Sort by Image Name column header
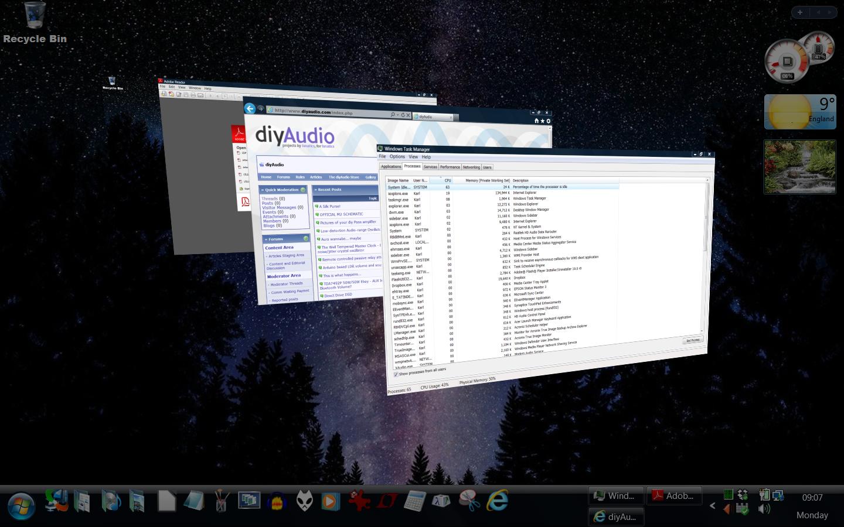The width and height of the screenshot is (844, 527). (x=398, y=180)
